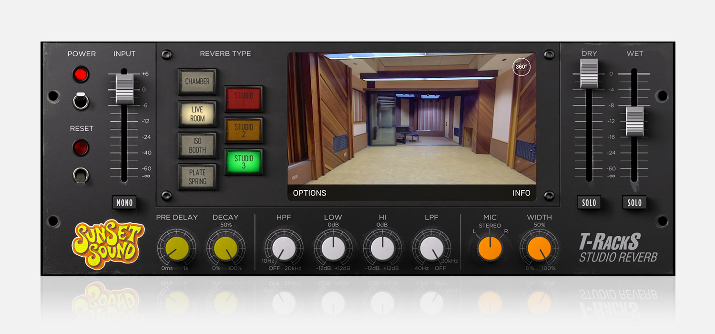Click the 360° view icon
The height and width of the screenshot is (334, 715).
521,67
